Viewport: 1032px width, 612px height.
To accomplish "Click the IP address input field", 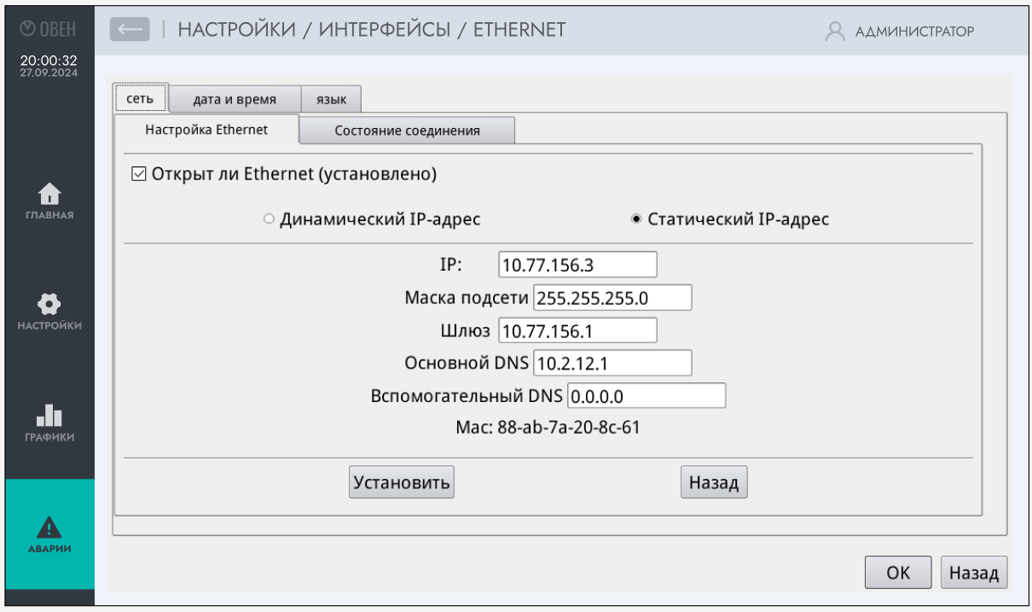I will (577, 265).
